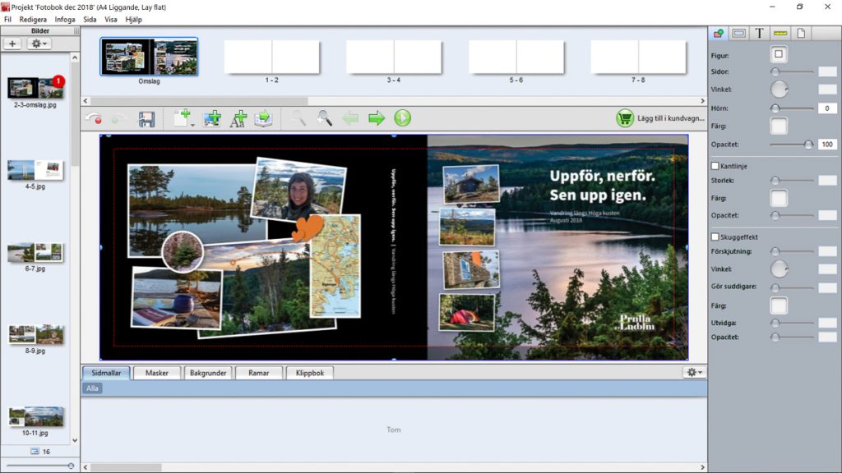
Task: Insert picture box icon with green plus
Action: pyautogui.click(x=212, y=118)
